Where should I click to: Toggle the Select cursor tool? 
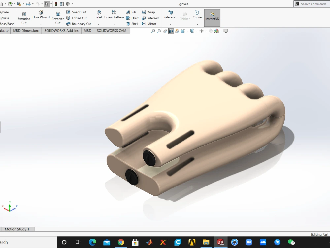pos(47,4)
